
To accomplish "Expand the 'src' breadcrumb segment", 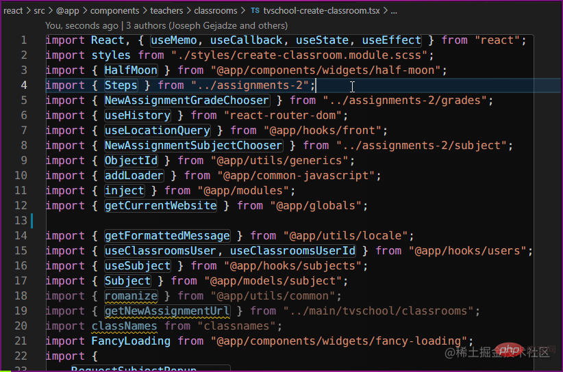I will point(40,11).
